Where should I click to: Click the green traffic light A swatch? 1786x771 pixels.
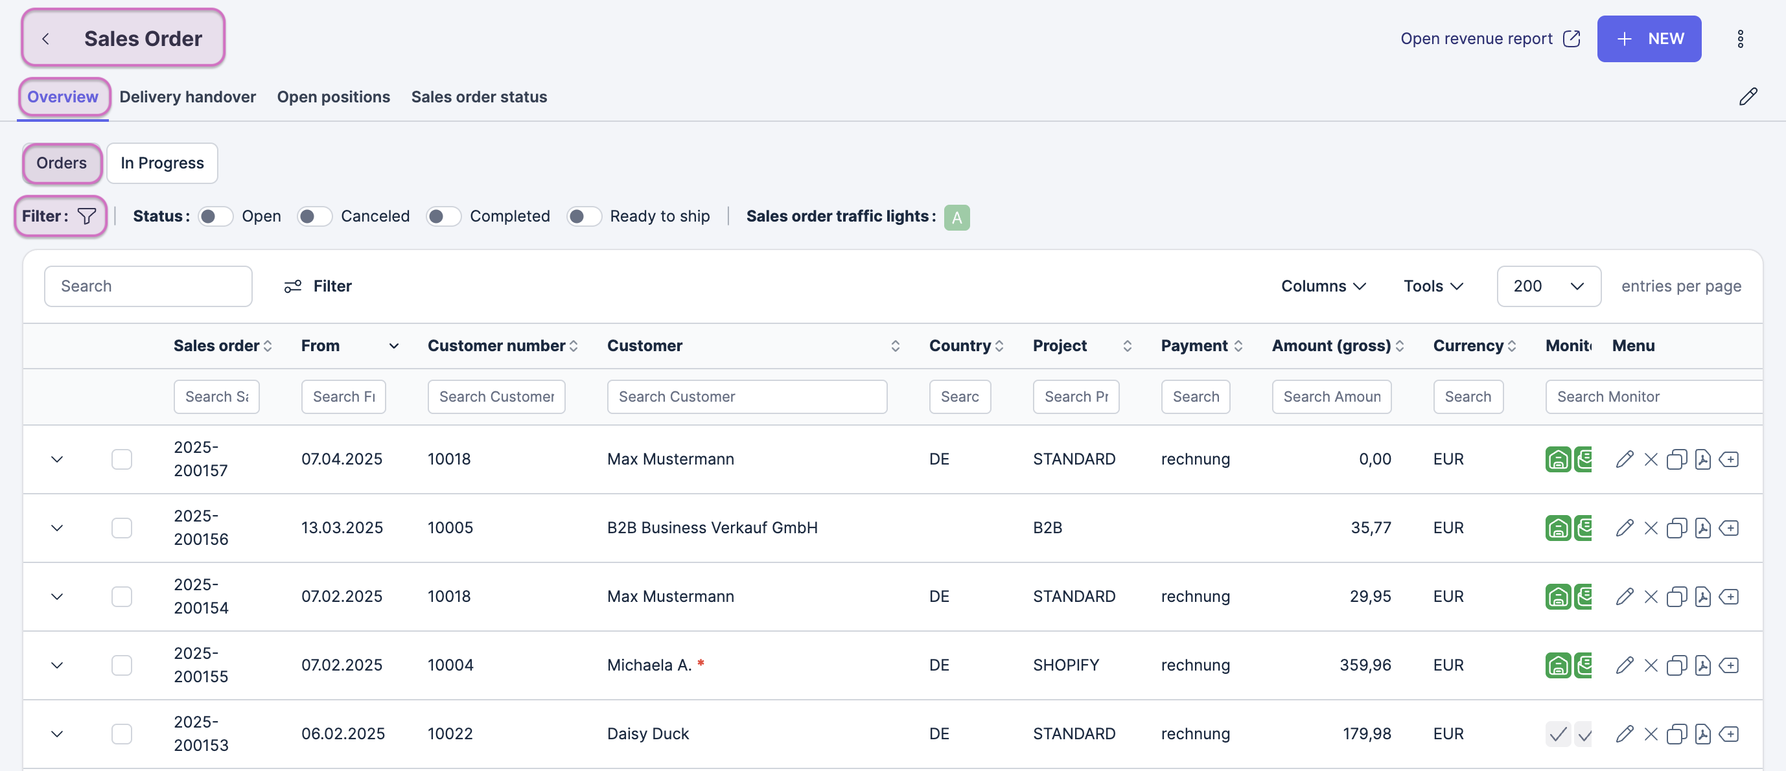pos(956,217)
